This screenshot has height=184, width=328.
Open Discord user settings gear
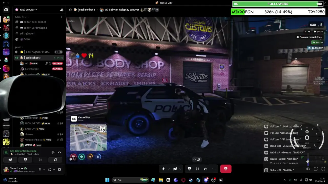coord(59,169)
